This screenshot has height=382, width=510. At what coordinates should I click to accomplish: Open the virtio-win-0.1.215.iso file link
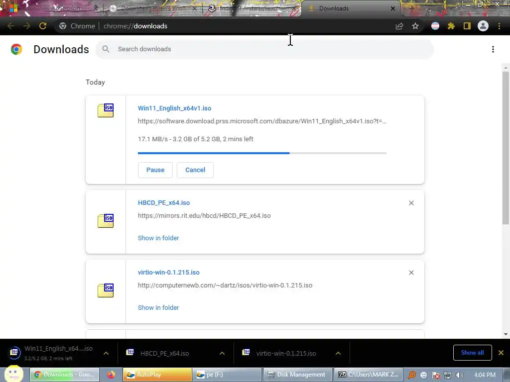(168, 272)
